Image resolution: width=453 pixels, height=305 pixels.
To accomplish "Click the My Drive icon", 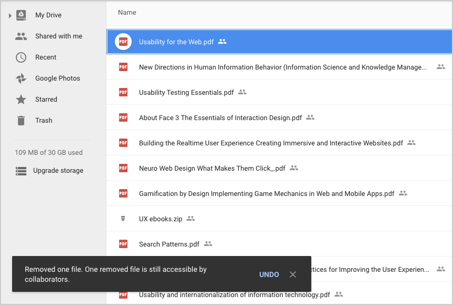I will tap(21, 15).
